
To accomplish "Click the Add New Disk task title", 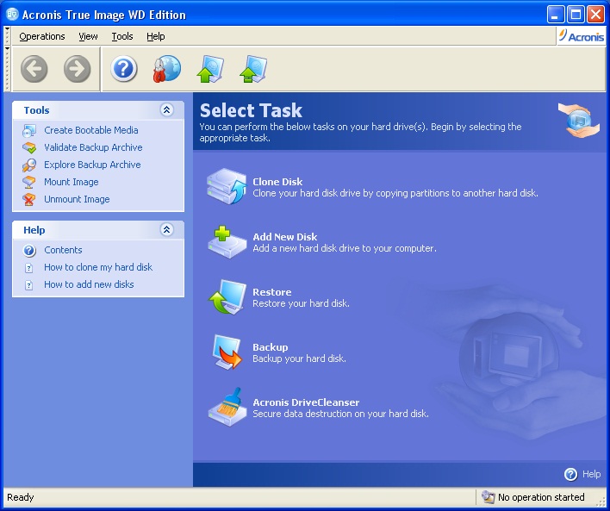I will (x=285, y=237).
